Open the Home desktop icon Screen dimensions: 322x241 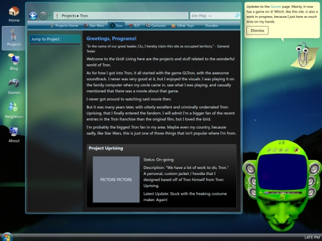(x=14, y=14)
